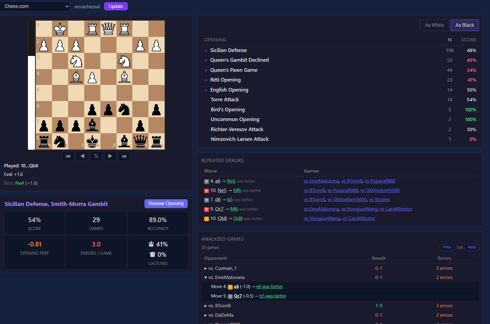The height and width of the screenshot is (324, 490).
Task: Skip to the last move
Action: pyautogui.click(x=124, y=156)
